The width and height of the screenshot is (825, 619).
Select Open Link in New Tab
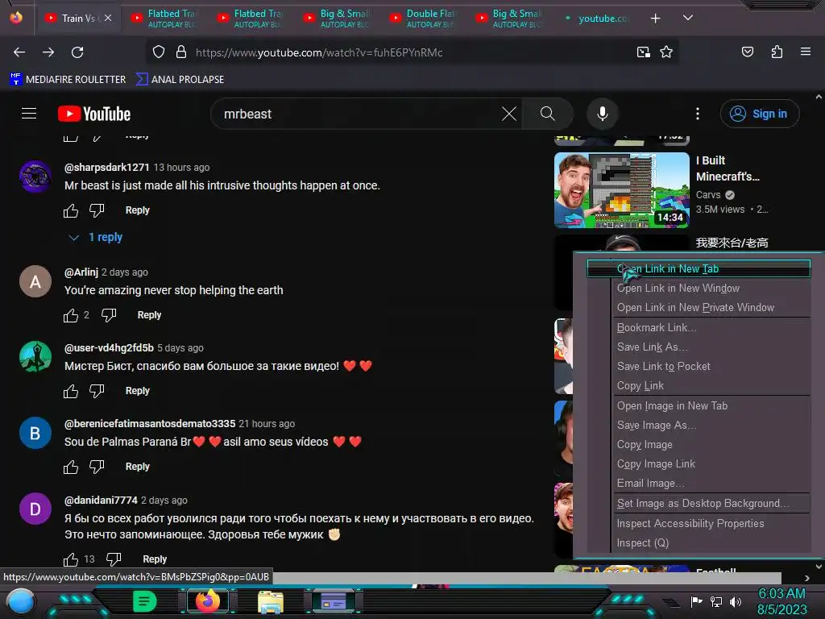coord(699,268)
